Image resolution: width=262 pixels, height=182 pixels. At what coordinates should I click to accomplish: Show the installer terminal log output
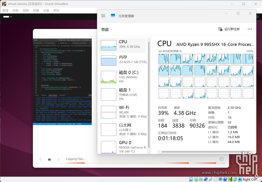pyautogui.click(x=221, y=159)
